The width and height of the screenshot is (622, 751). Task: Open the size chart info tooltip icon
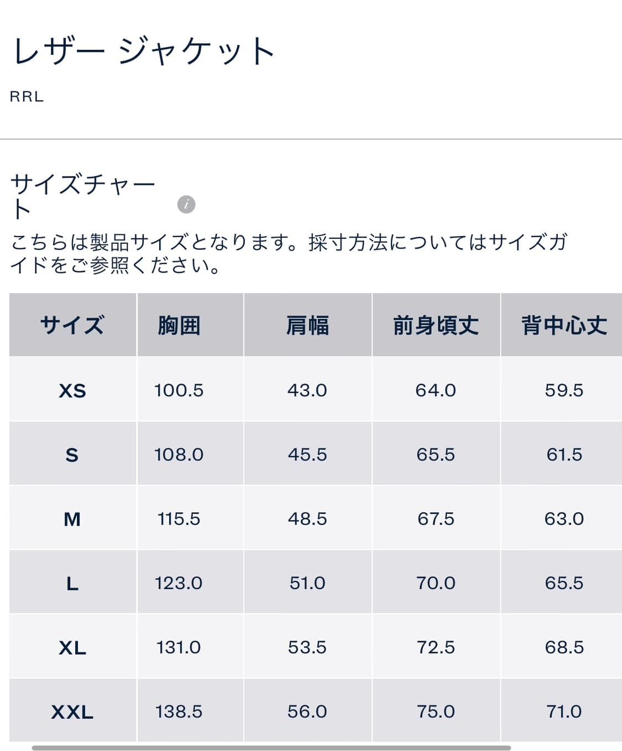(x=187, y=202)
